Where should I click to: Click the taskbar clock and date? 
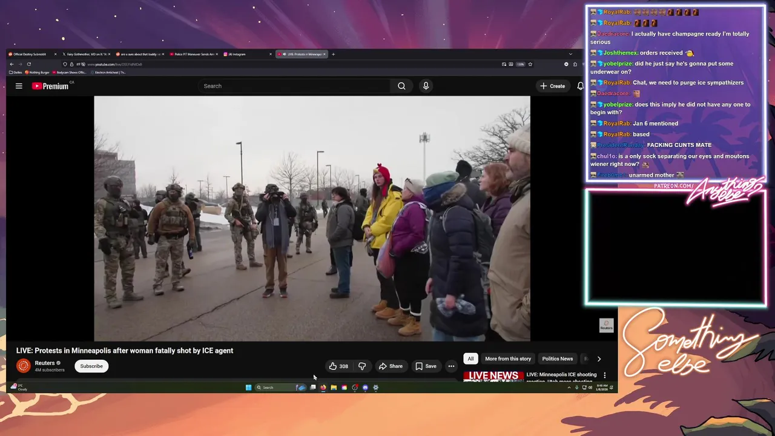tap(601, 388)
